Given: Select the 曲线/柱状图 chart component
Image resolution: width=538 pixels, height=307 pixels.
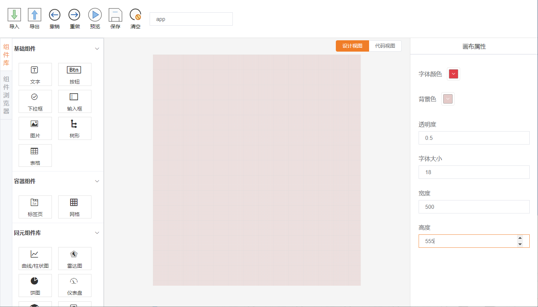Looking at the screenshot, I should pos(35,258).
